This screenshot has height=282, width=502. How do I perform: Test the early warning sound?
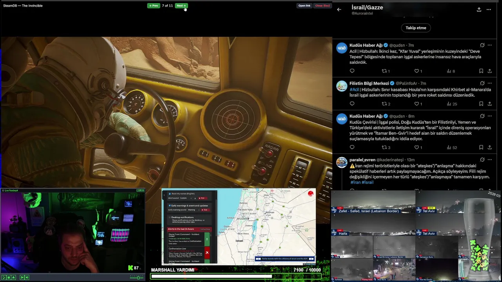(x=206, y=210)
